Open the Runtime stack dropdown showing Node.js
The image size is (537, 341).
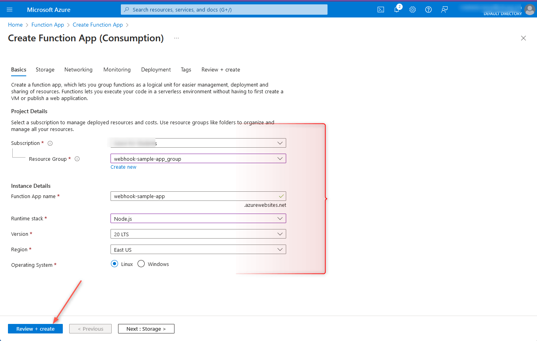pos(280,218)
